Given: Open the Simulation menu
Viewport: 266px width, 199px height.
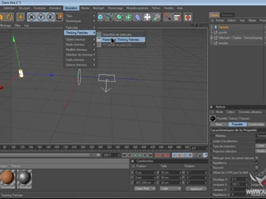Looking at the screenshot, I should pyautogui.click(x=71, y=8).
